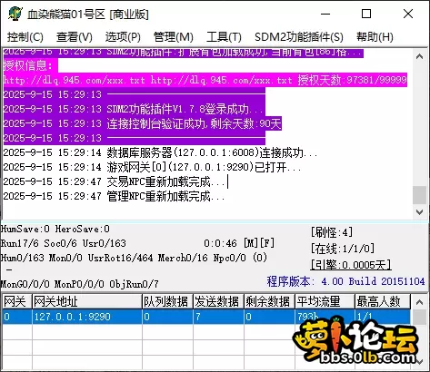Click the 交易NPC重新加载完成 log line
The height and width of the screenshot is (372, 430).
(x=114, y=181)
